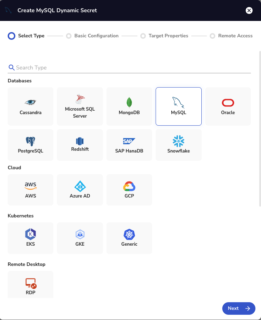The width and height of the screenshot is (261, 320).
Task: Pick the Redshift database type
Action: click(x=80, y=145)
